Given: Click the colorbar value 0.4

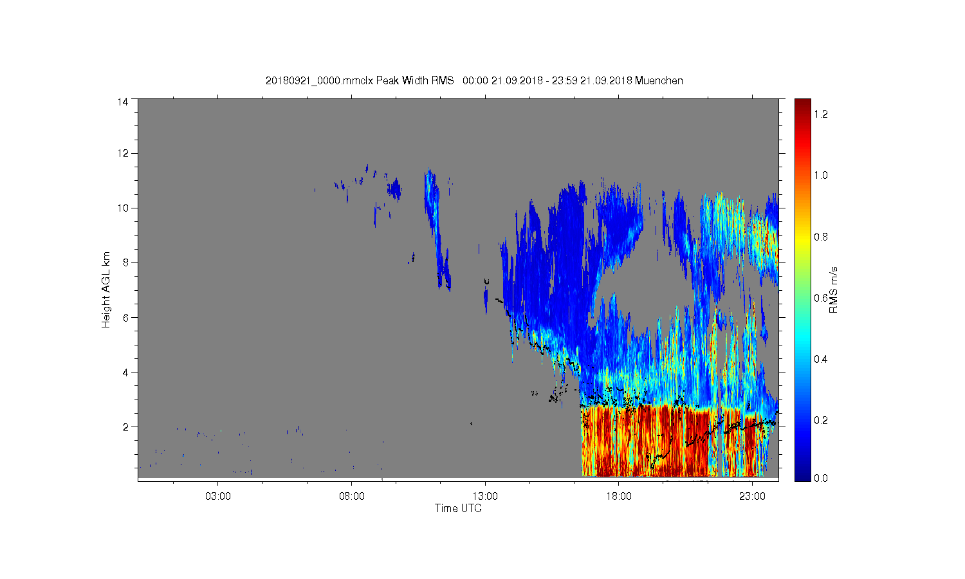Looking at the screenshot, I should pyautogui.click(x=820, y=359).
